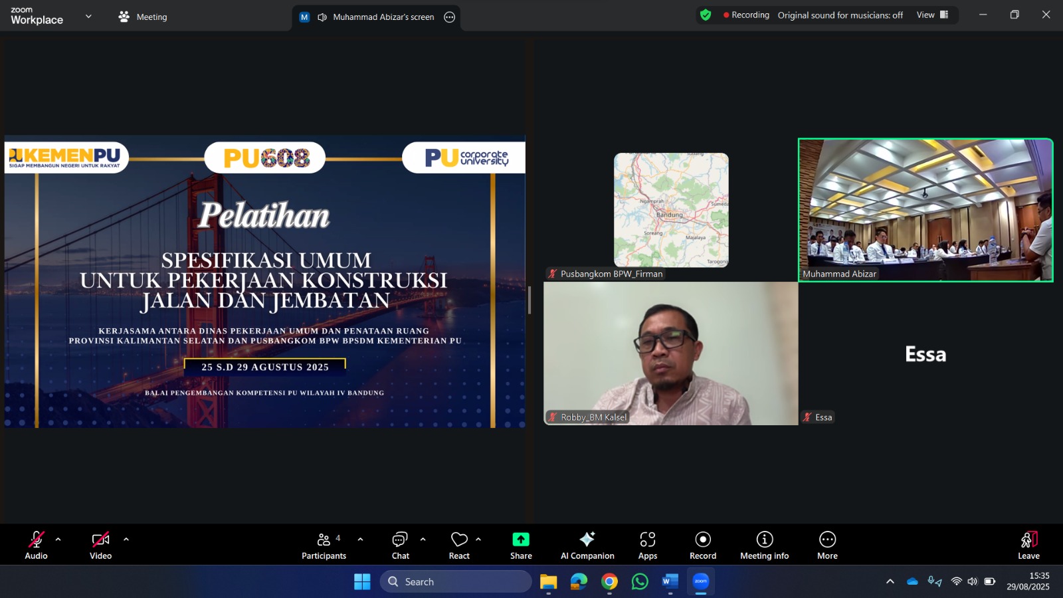Viewport: 1063px width, 598px height.
Task: Show hidden system tray icons
Action: coord(890,581)
